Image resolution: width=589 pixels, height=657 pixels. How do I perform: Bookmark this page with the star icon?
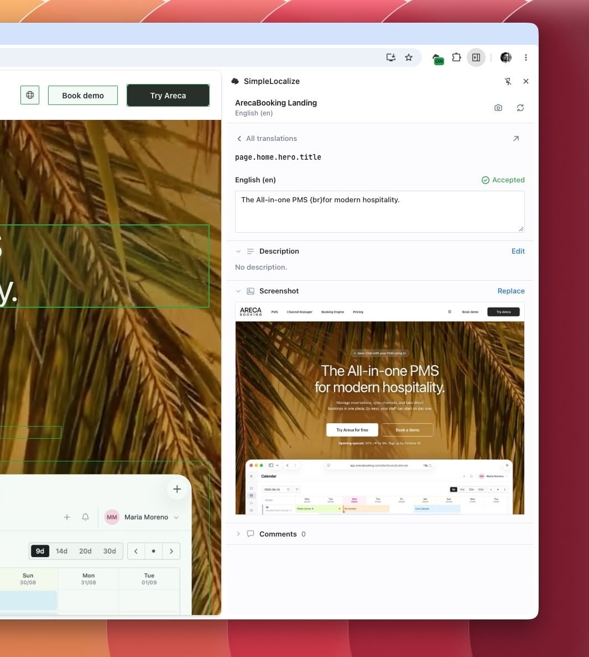click(409, 57)
